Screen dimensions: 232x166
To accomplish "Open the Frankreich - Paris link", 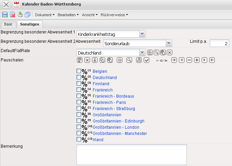I will click(x=109, y=102).
